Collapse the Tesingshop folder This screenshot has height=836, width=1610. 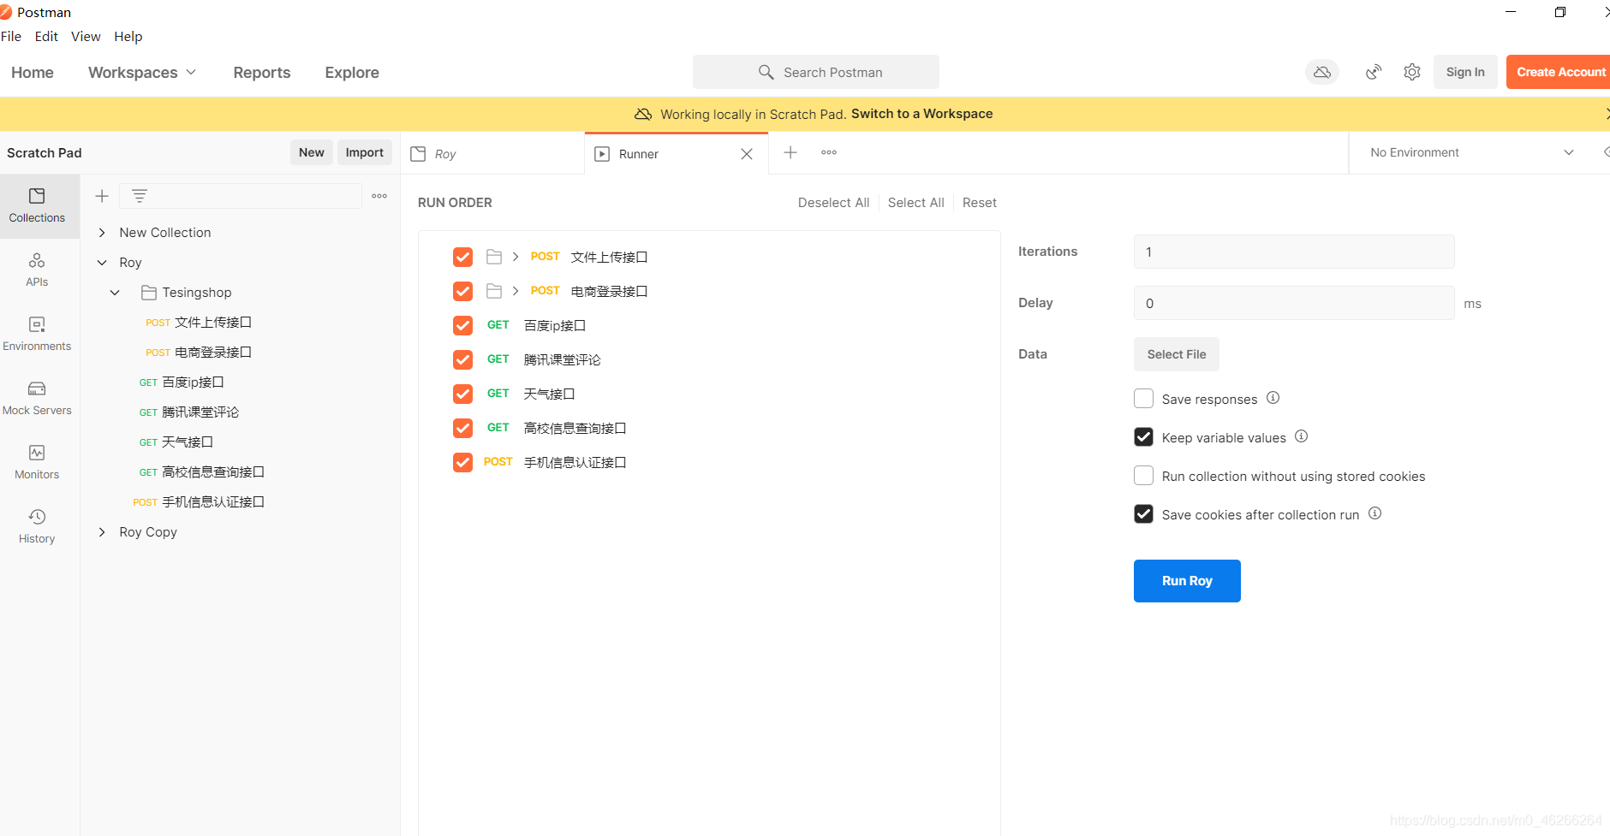(x=115, y=293)
